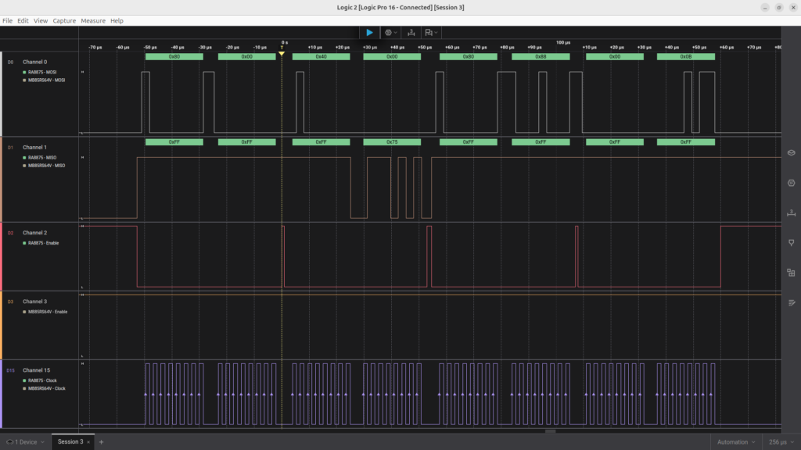Viewport: 801px width, 450px height.
Task: Click the yellow trigger marker at 0 s
Action: click(282, 53)
